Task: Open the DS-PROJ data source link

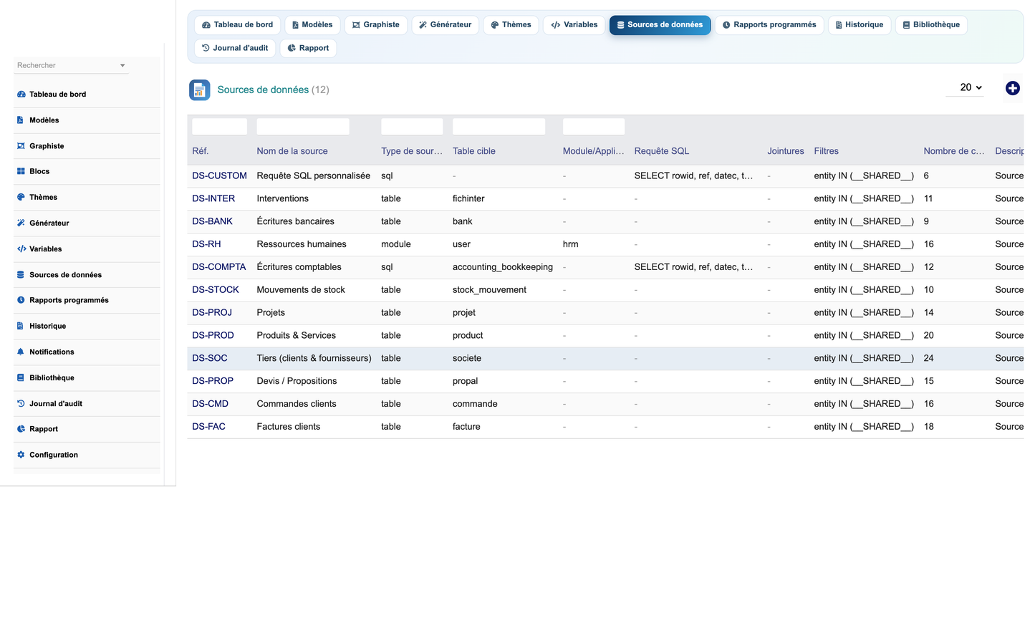Action: (x=212, y=313)
